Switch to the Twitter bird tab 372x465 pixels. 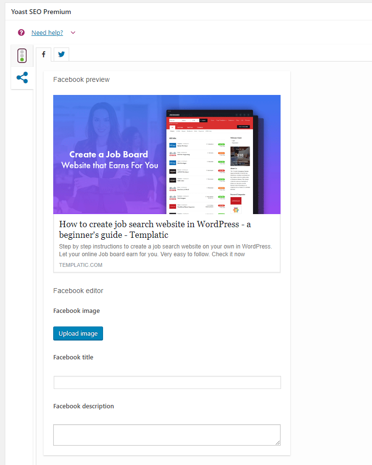click(x=61, y=54)
